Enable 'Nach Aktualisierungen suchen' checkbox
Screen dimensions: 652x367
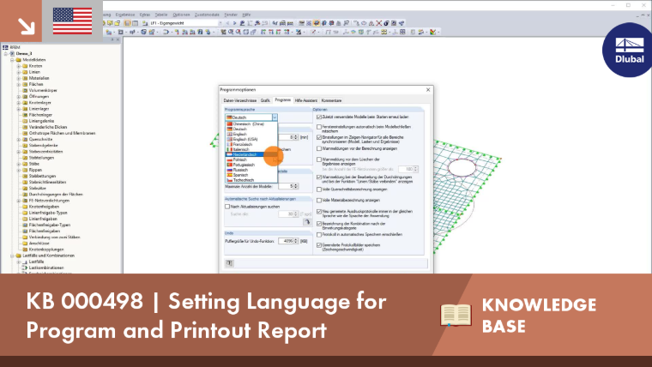(227, 207)
